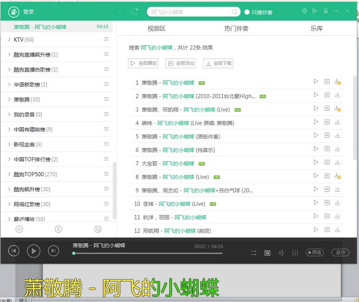Image resolution: width=359 pixels, height=302 pixels.
Task: Download result 8 Live version
Action: point(337,176)
